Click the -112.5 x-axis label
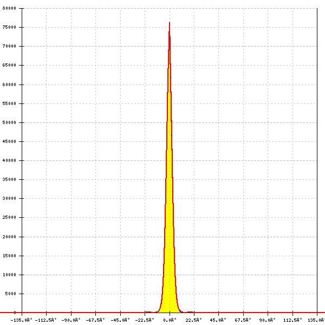 pos(46,320)
